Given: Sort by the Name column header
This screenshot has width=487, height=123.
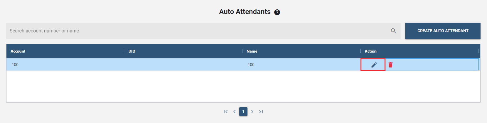Looking at the screenshot, I should click(252, 51).
